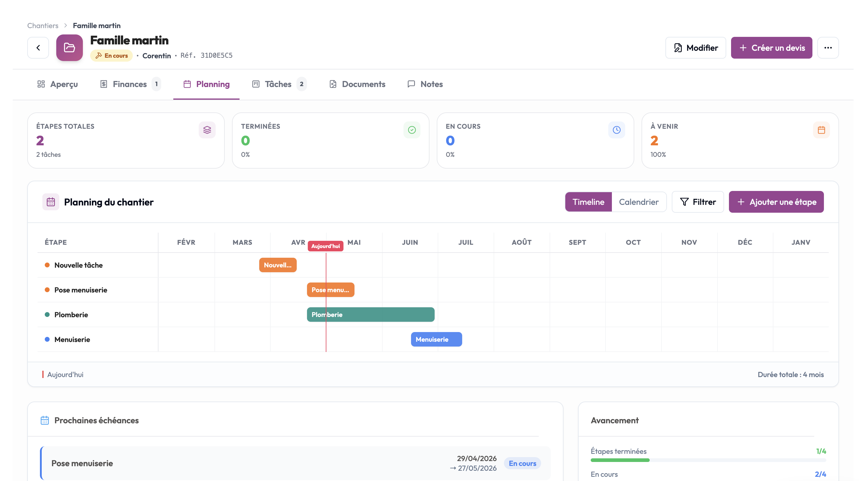Click the Menuiserie row label
The width and height of the screenshot is (859, 481).
[72, 339]
